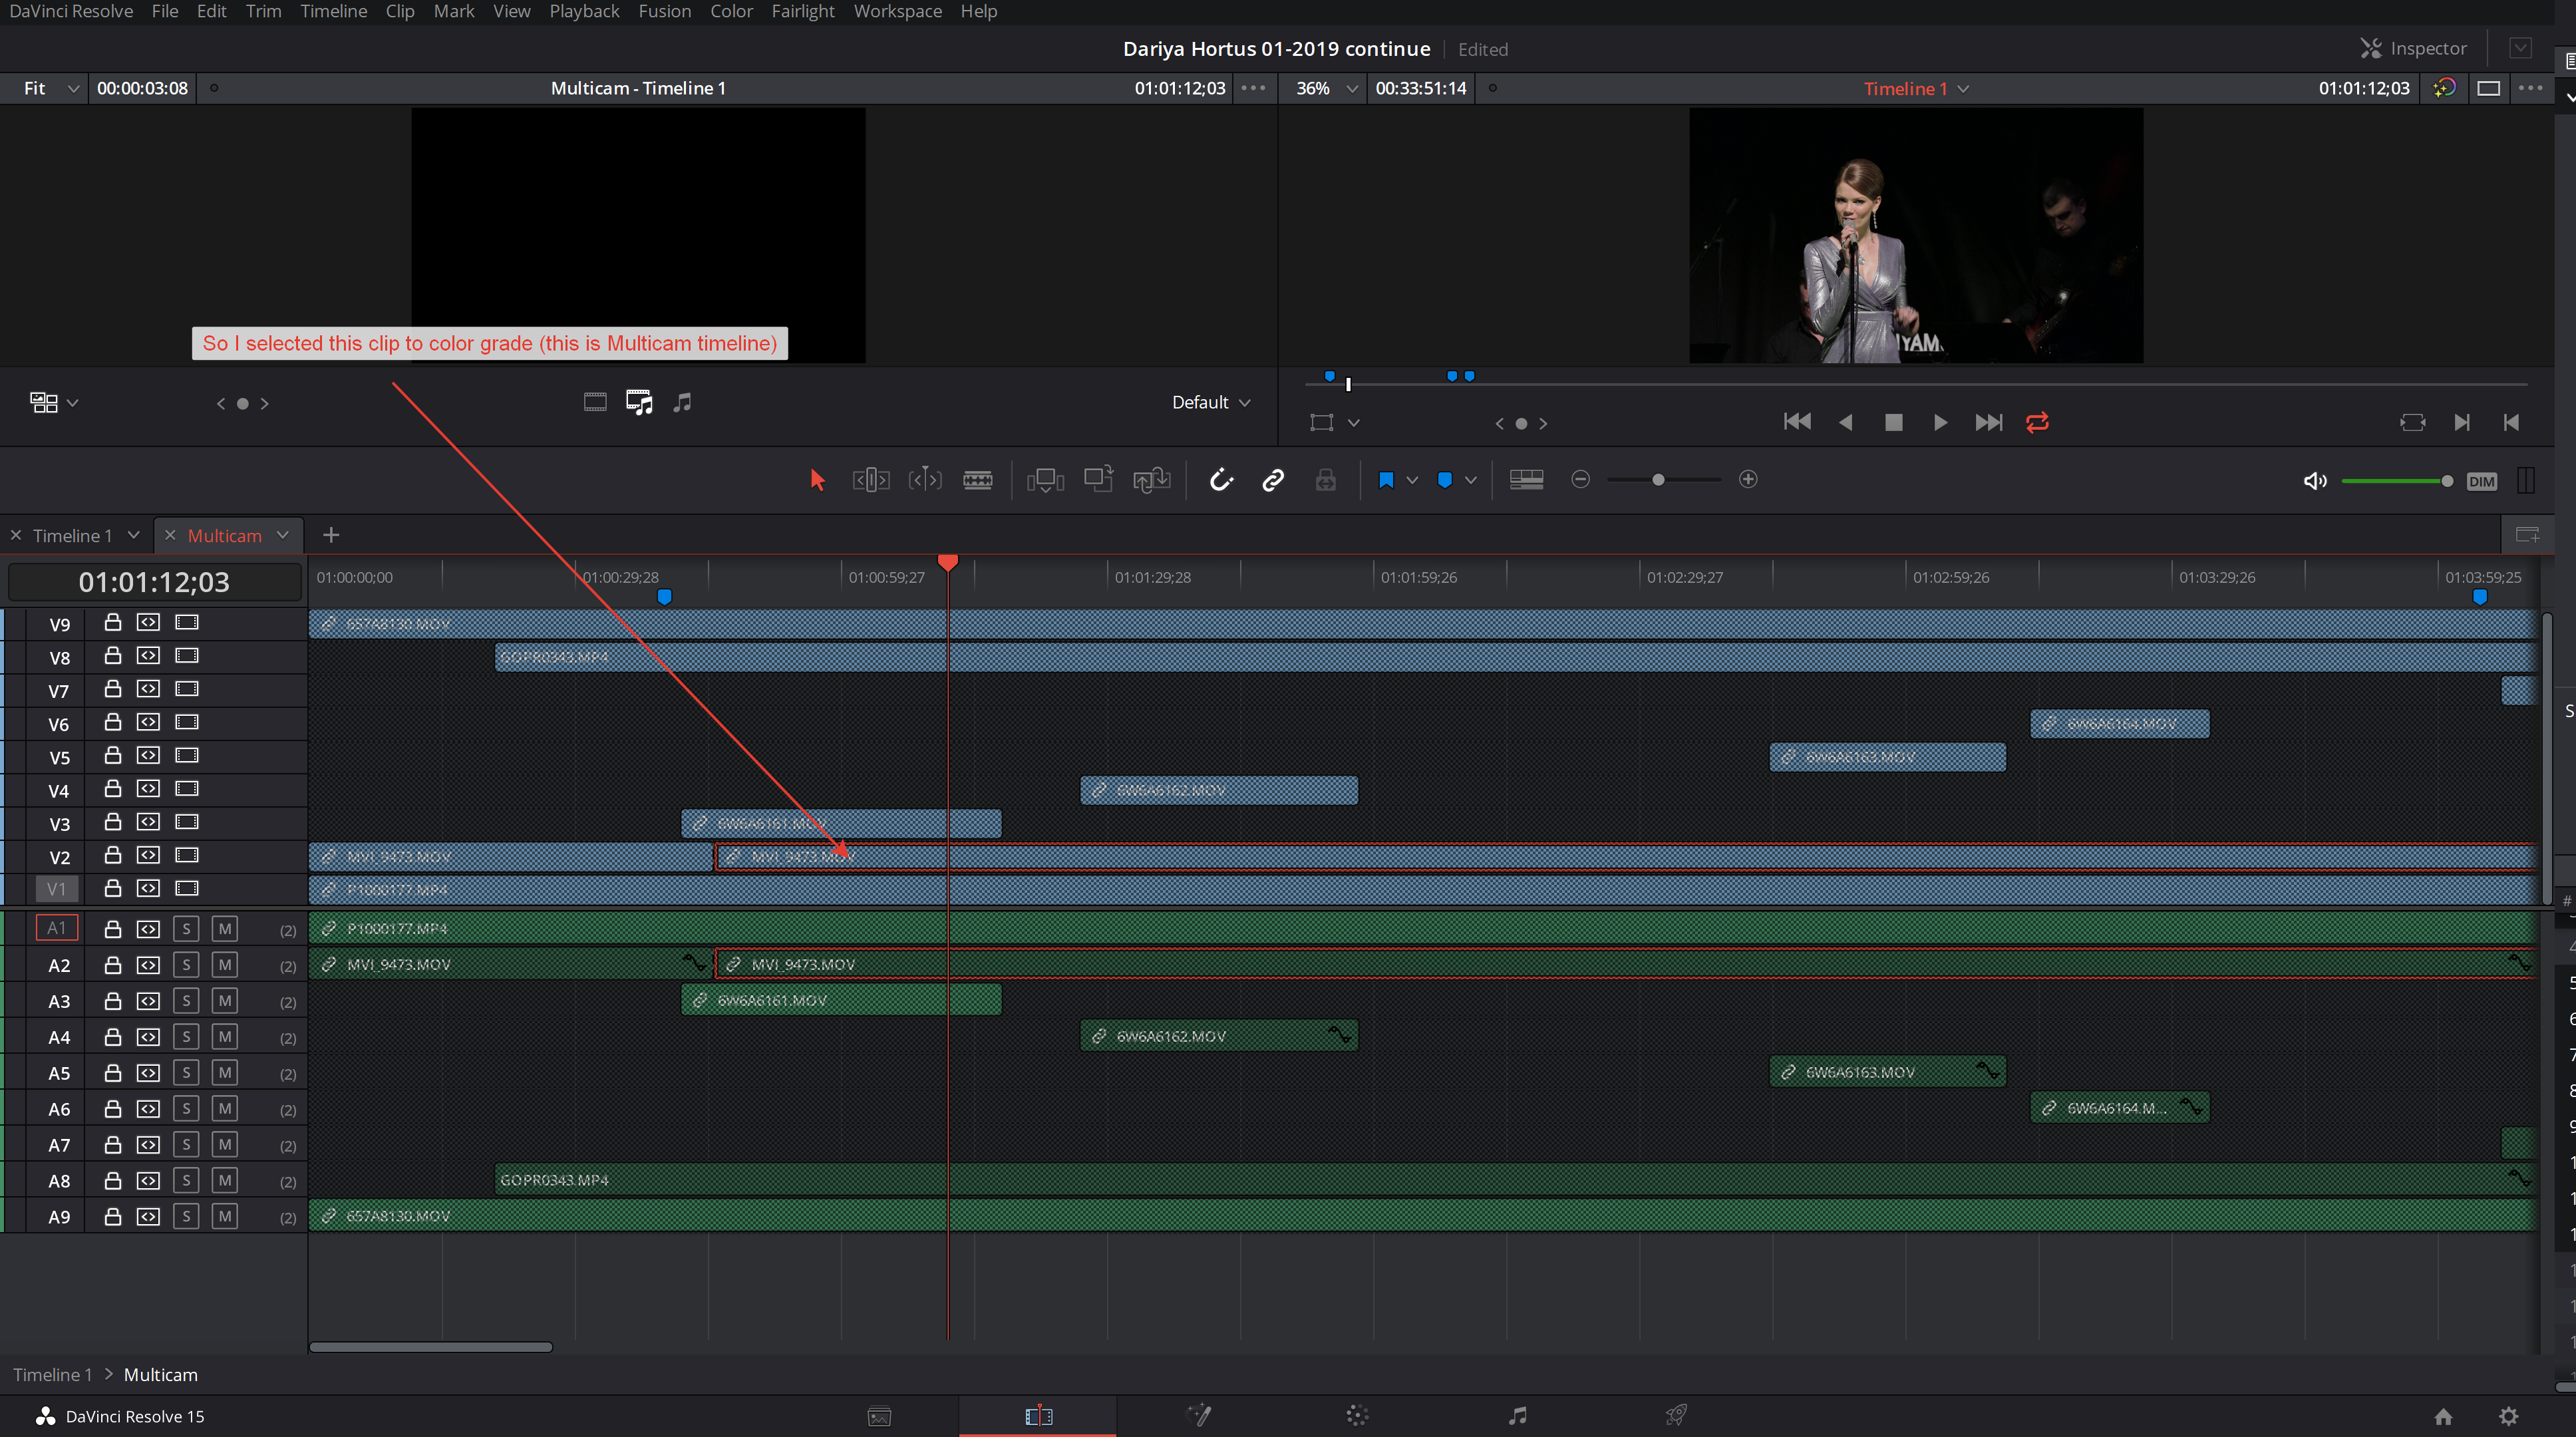Viewport: 2576px width, 1437px height.
Task: Click the DIM audio button
Action: [2481, 481]
